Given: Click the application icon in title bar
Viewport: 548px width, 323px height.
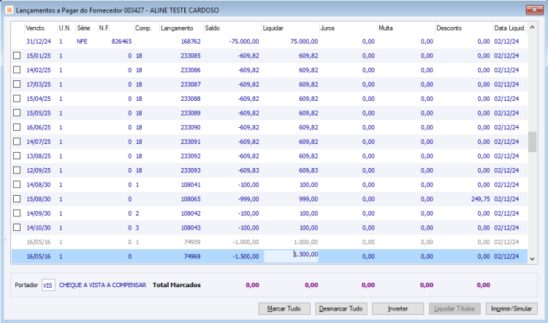Looking at the screenshot, I should click(x=9, y=9).
